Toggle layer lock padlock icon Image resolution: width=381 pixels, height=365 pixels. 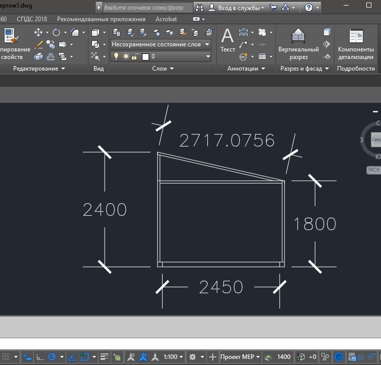point(135,56)
